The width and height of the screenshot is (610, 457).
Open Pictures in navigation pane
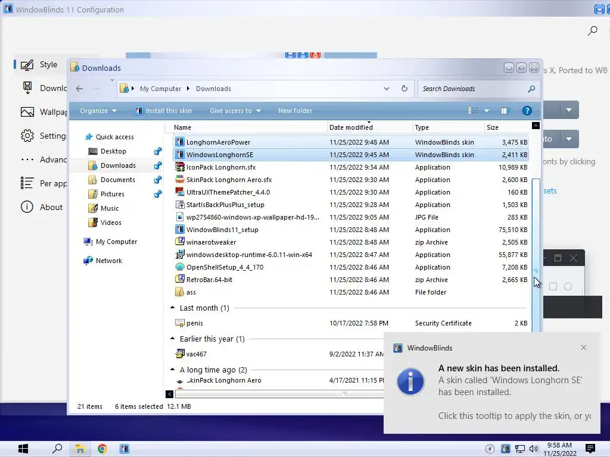[x=112, y=194]
